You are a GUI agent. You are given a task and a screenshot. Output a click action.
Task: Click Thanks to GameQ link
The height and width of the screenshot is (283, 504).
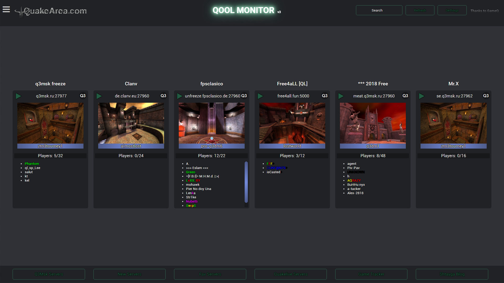[484, 11]
